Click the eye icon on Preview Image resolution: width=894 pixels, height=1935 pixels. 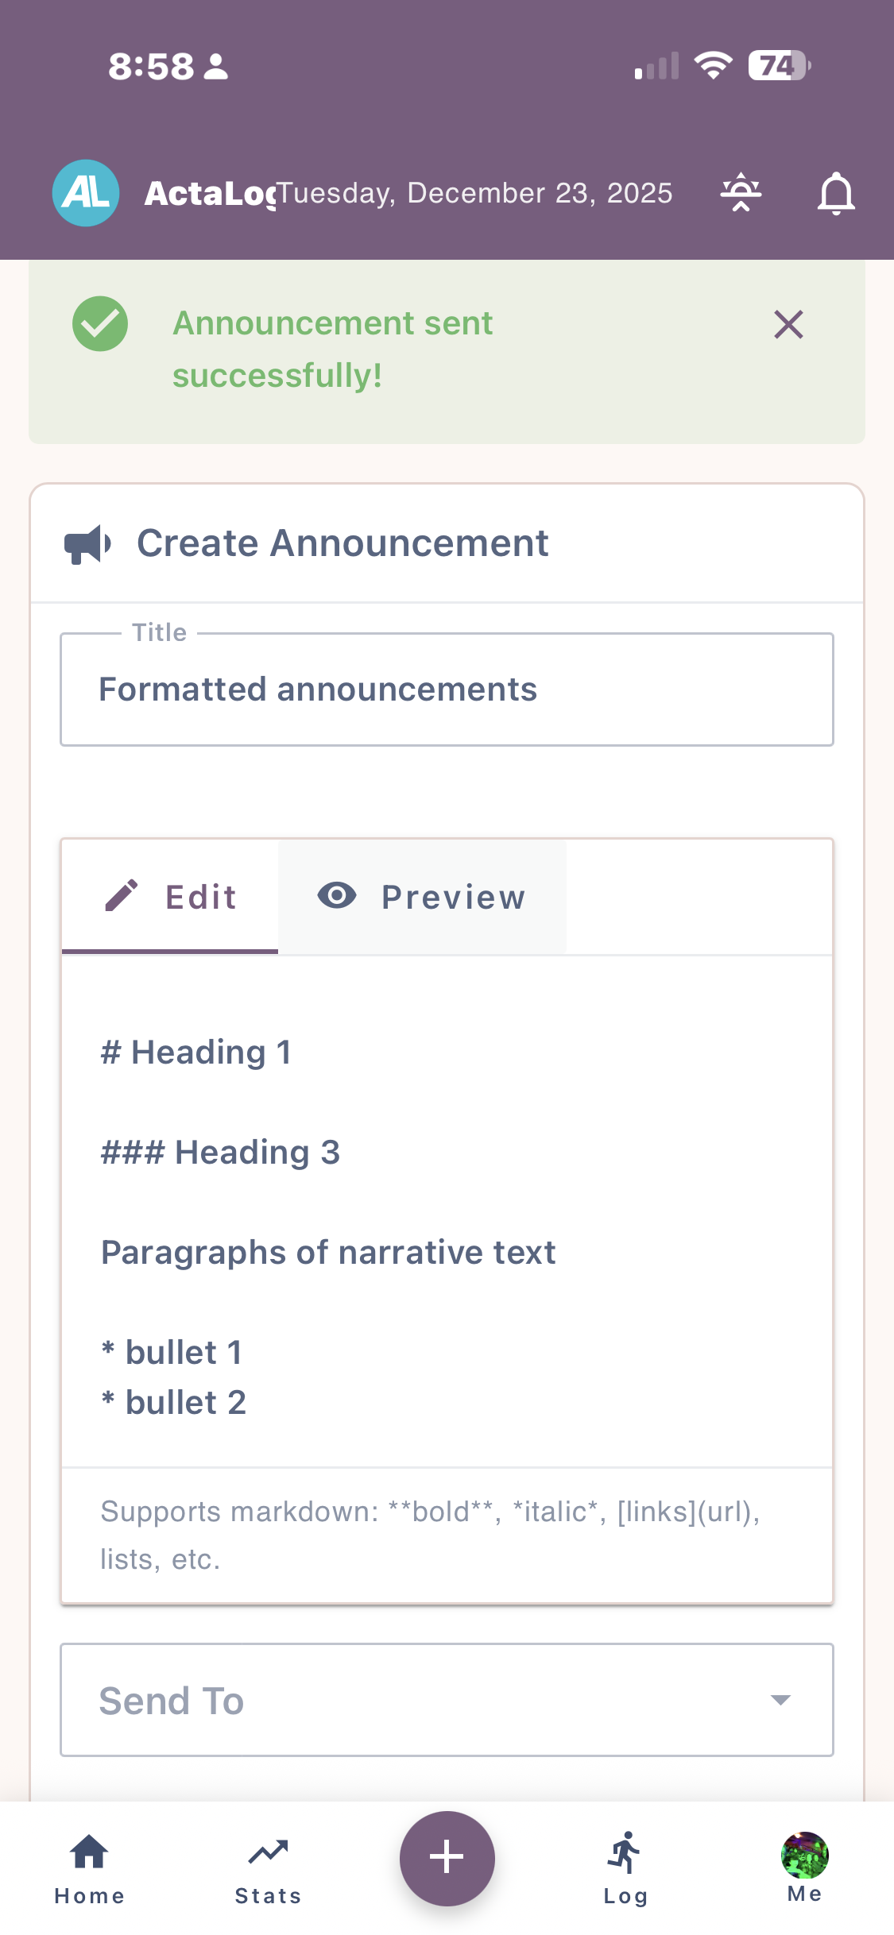point(337,896)
